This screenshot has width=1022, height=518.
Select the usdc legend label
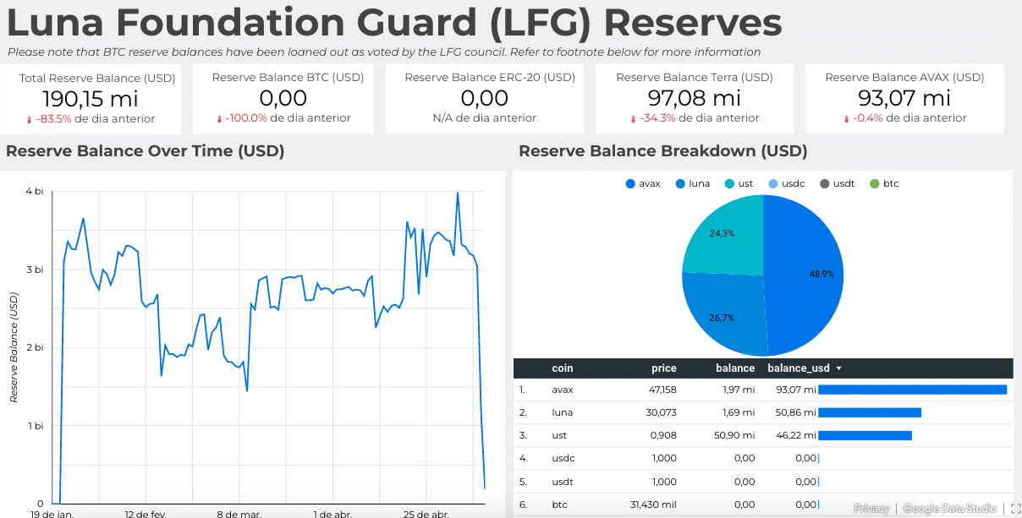pos(793,183)
